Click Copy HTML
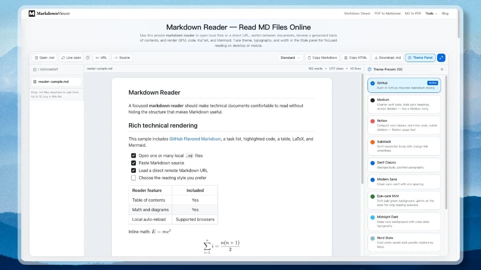481x270 pixels. [x=356, y=58]
